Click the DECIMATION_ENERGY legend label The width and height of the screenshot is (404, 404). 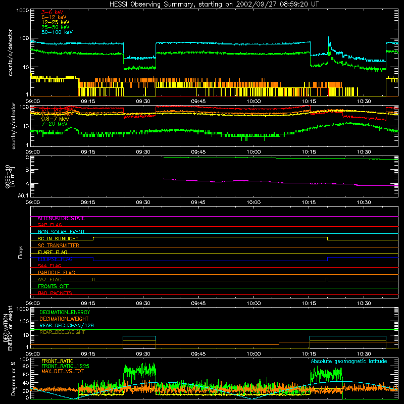tap(65, 312)
